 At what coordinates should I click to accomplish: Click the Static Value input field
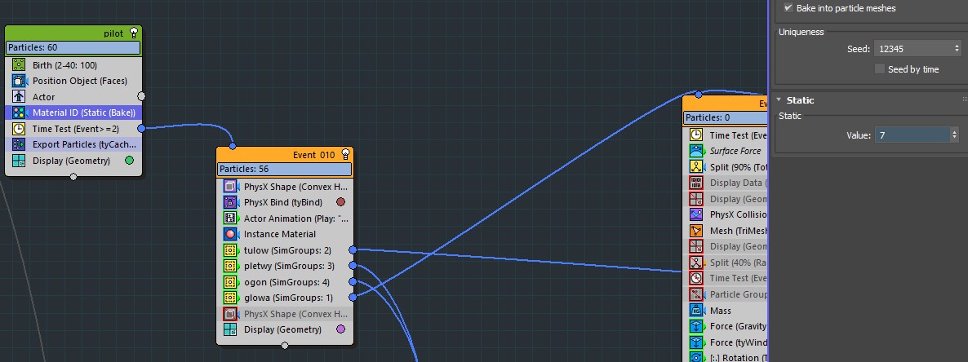tap(911, 135)
